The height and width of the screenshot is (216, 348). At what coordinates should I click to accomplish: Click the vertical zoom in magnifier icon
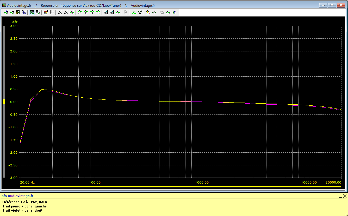[x=106, y=12]
